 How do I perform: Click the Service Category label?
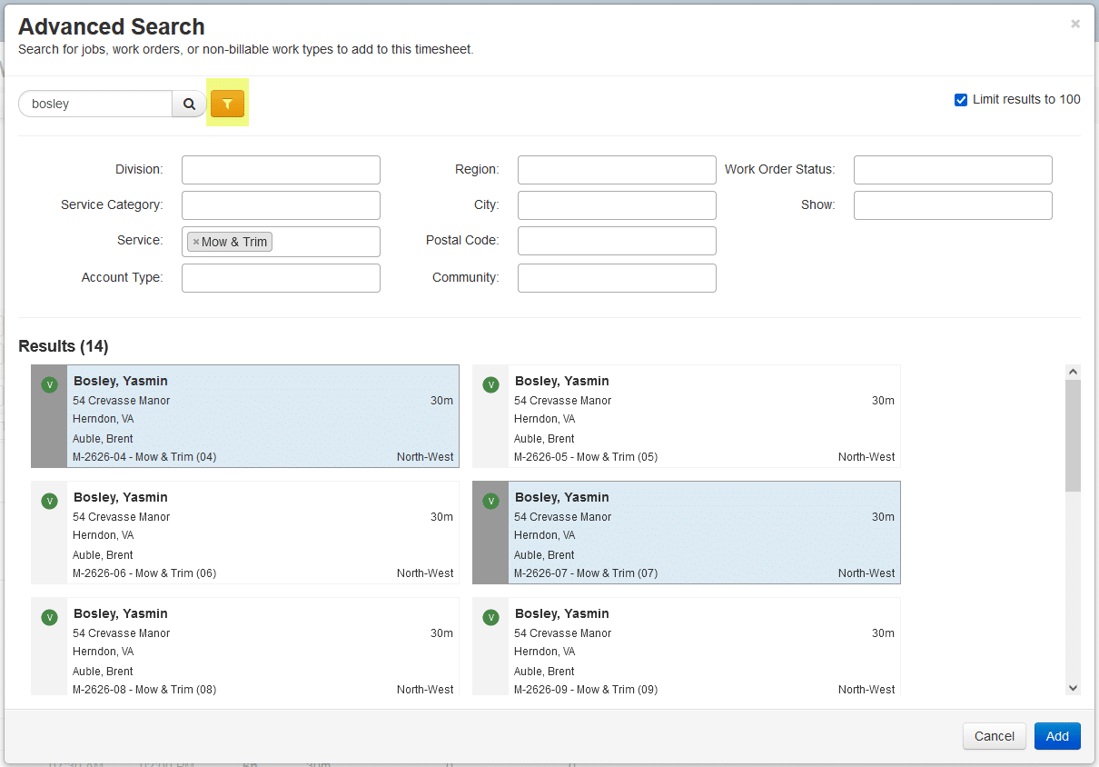pos(112,204)
